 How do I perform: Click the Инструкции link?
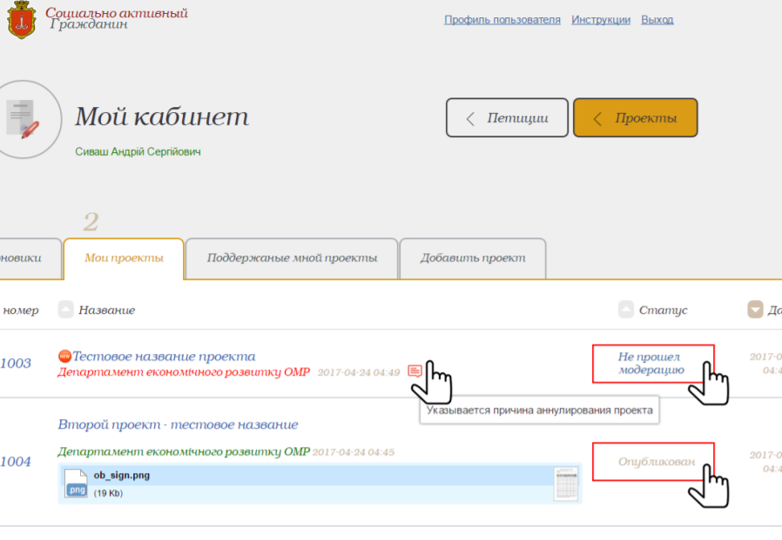(601, 18)
